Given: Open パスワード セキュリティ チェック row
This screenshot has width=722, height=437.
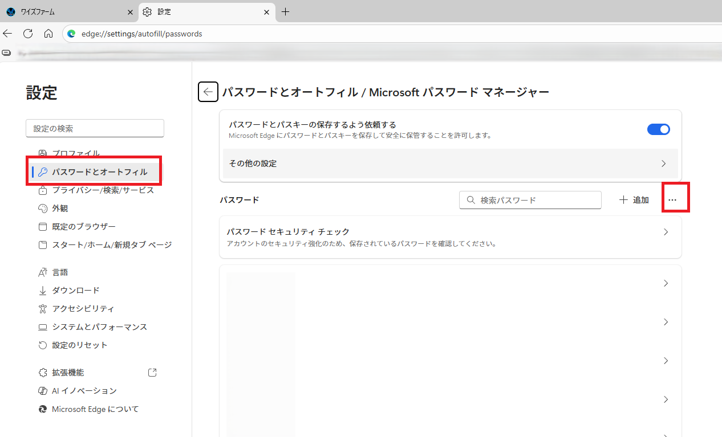Looking at the screenshot, I should [x=450, y=237].
